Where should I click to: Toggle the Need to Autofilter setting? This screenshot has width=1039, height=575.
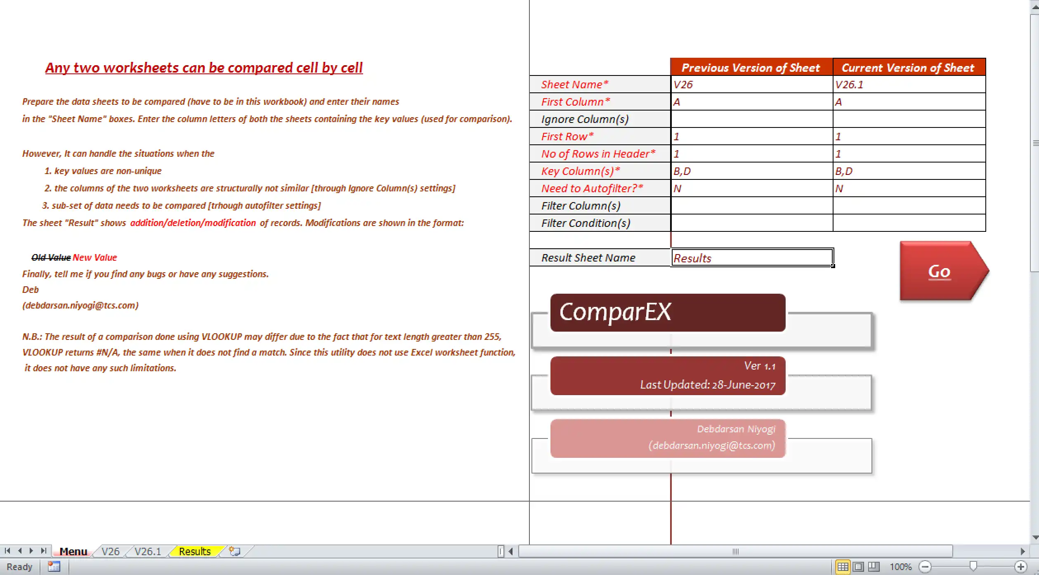(751, 189)
